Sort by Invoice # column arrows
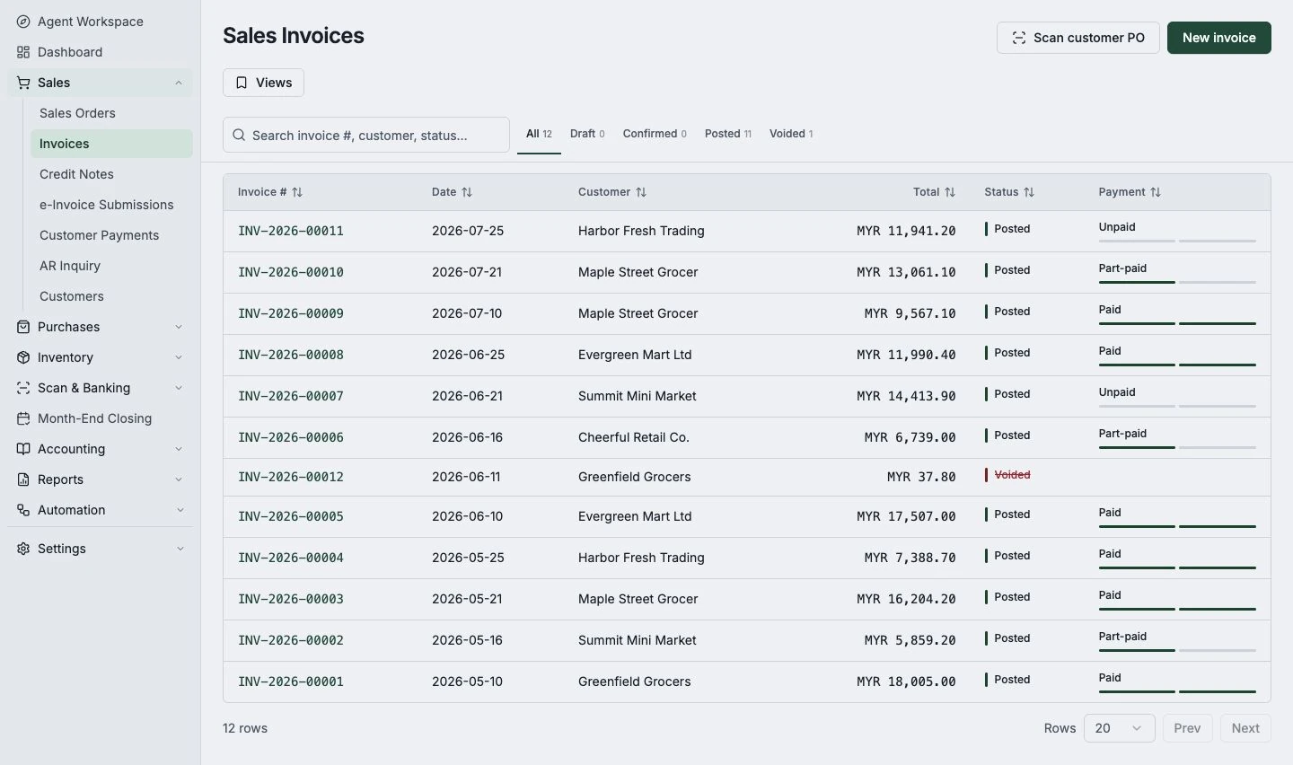The height and width of the screenshot is (765, 1293). pyautogui.click(x=297, y=192)
